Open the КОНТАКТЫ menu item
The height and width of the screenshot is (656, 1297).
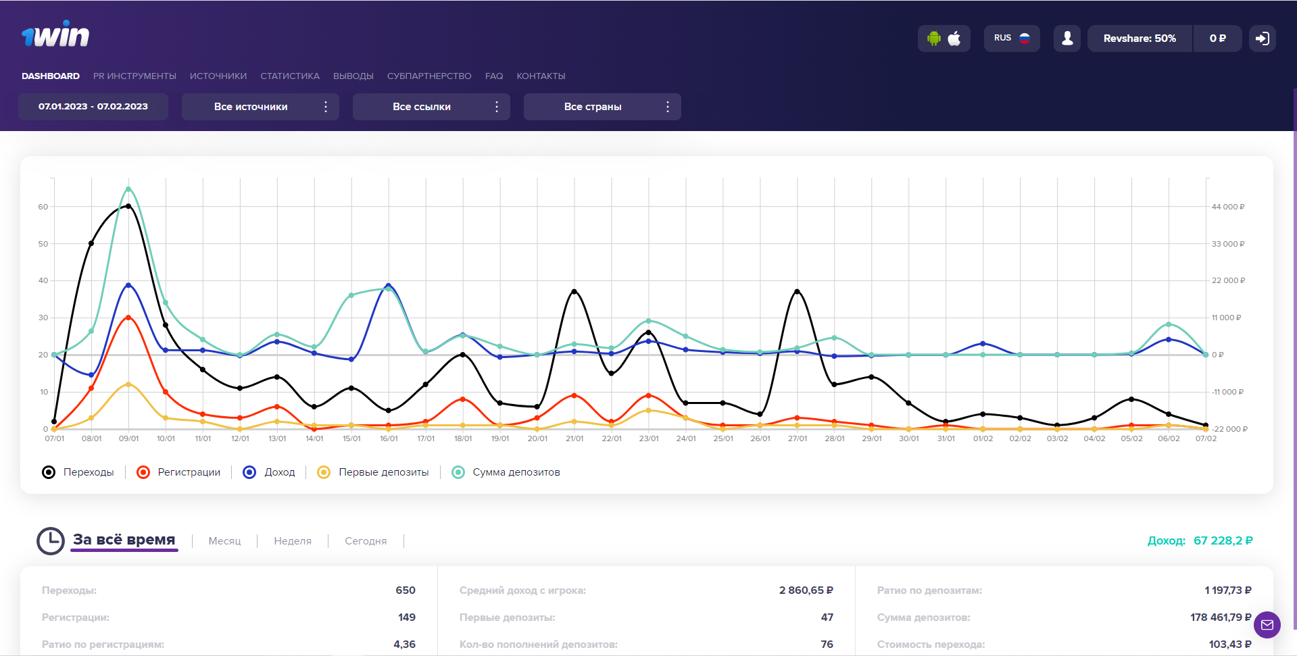point(541,76)
